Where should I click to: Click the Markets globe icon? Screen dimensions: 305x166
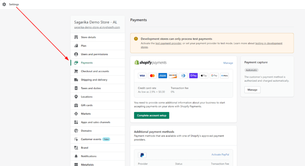tap(76, 114)
